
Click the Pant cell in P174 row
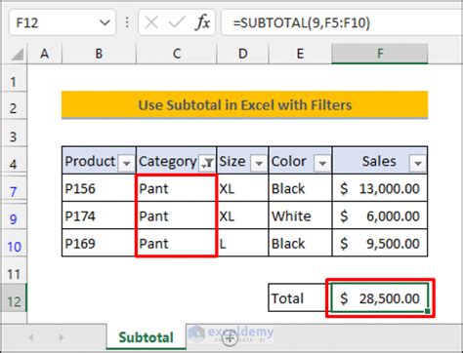click(176, 216)
